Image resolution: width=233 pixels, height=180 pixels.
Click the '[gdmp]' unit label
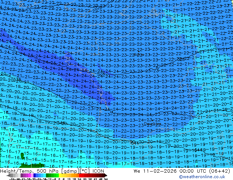point(71,171)
